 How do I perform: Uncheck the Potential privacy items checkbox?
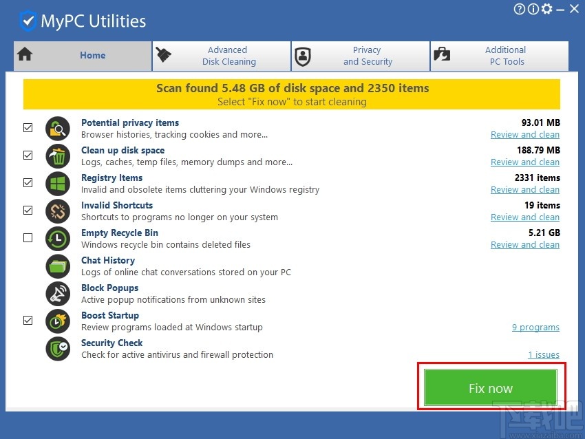[28, 128]
